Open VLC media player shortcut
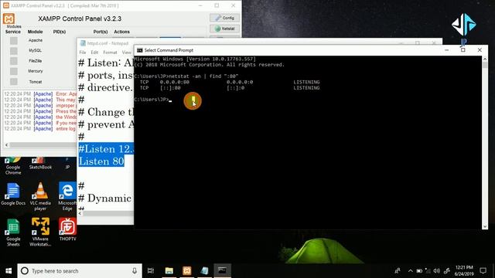Image resolution: width=495 pixels, height=278 pixels. (40, 196)
